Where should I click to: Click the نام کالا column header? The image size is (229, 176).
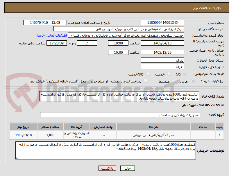pos(153,127)
